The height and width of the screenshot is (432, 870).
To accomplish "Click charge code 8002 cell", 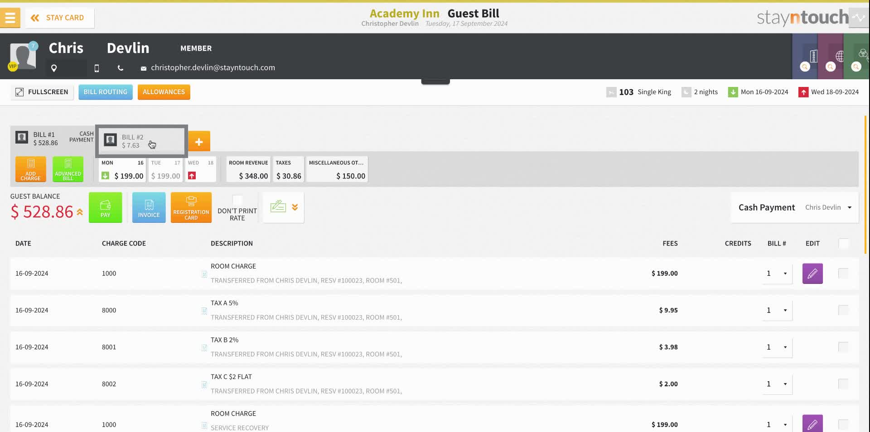I will pyautogui.click(x=109, y=384).
